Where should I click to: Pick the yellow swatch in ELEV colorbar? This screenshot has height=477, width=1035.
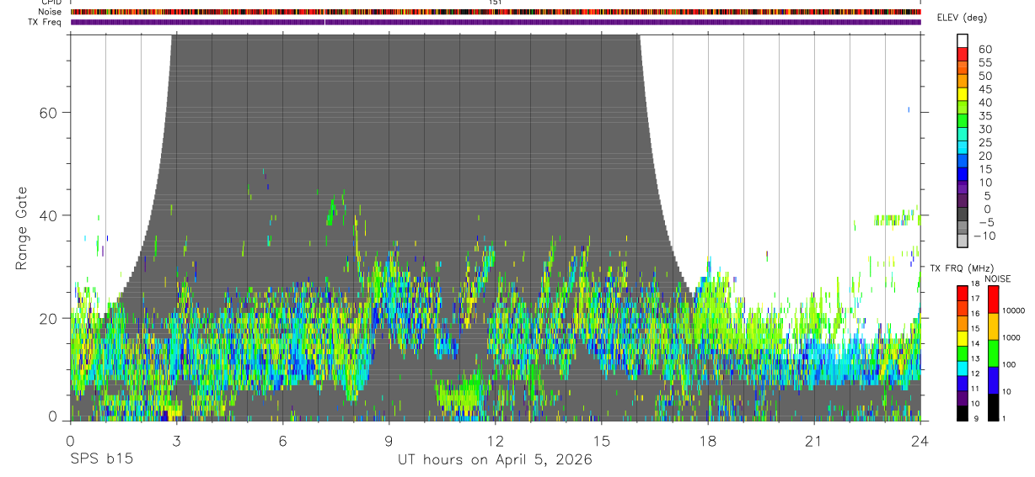[963, 93]
